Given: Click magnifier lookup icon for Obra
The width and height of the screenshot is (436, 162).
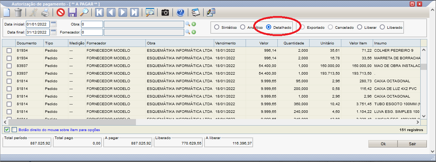Looking at the screenshot, I should click(x=188, y=24).
